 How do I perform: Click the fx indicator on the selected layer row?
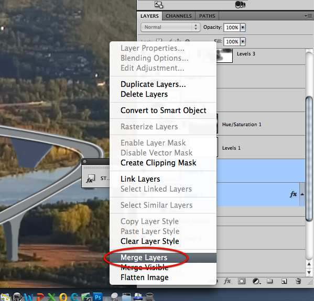[x=293, y=194]
